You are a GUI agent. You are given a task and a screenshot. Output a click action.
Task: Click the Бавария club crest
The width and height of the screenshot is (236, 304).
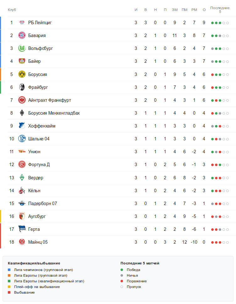click(22, 35)
